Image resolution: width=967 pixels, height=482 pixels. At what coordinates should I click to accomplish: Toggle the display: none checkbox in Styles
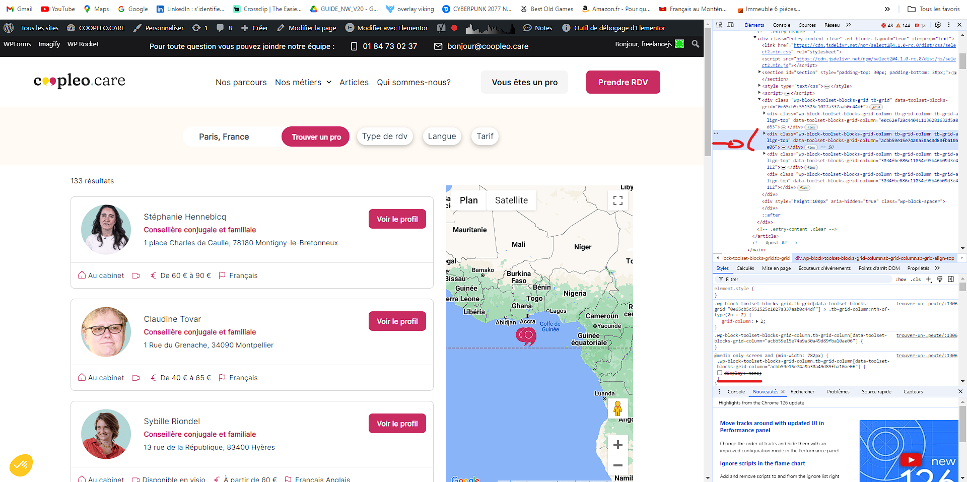click(720, 373)
